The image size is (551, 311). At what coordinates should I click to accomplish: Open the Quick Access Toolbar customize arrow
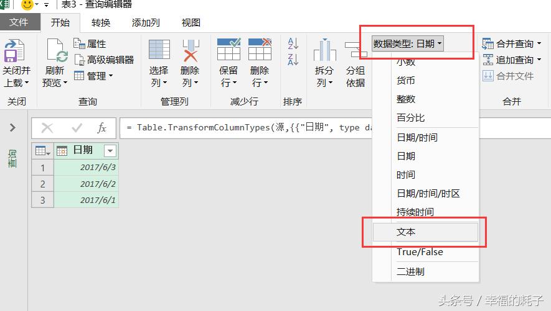[47, 5]
